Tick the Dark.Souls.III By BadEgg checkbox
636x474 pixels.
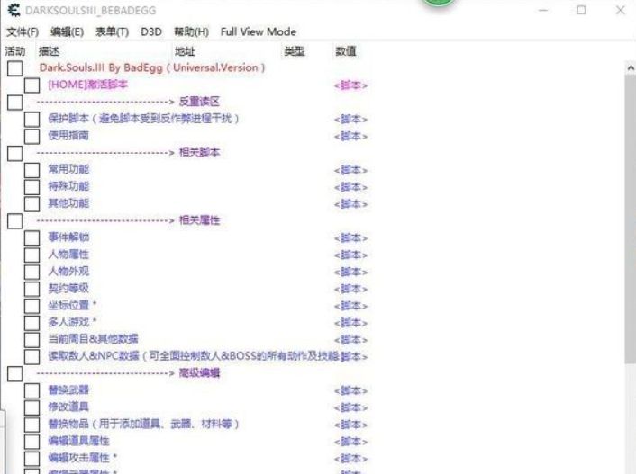pos(15,68)
